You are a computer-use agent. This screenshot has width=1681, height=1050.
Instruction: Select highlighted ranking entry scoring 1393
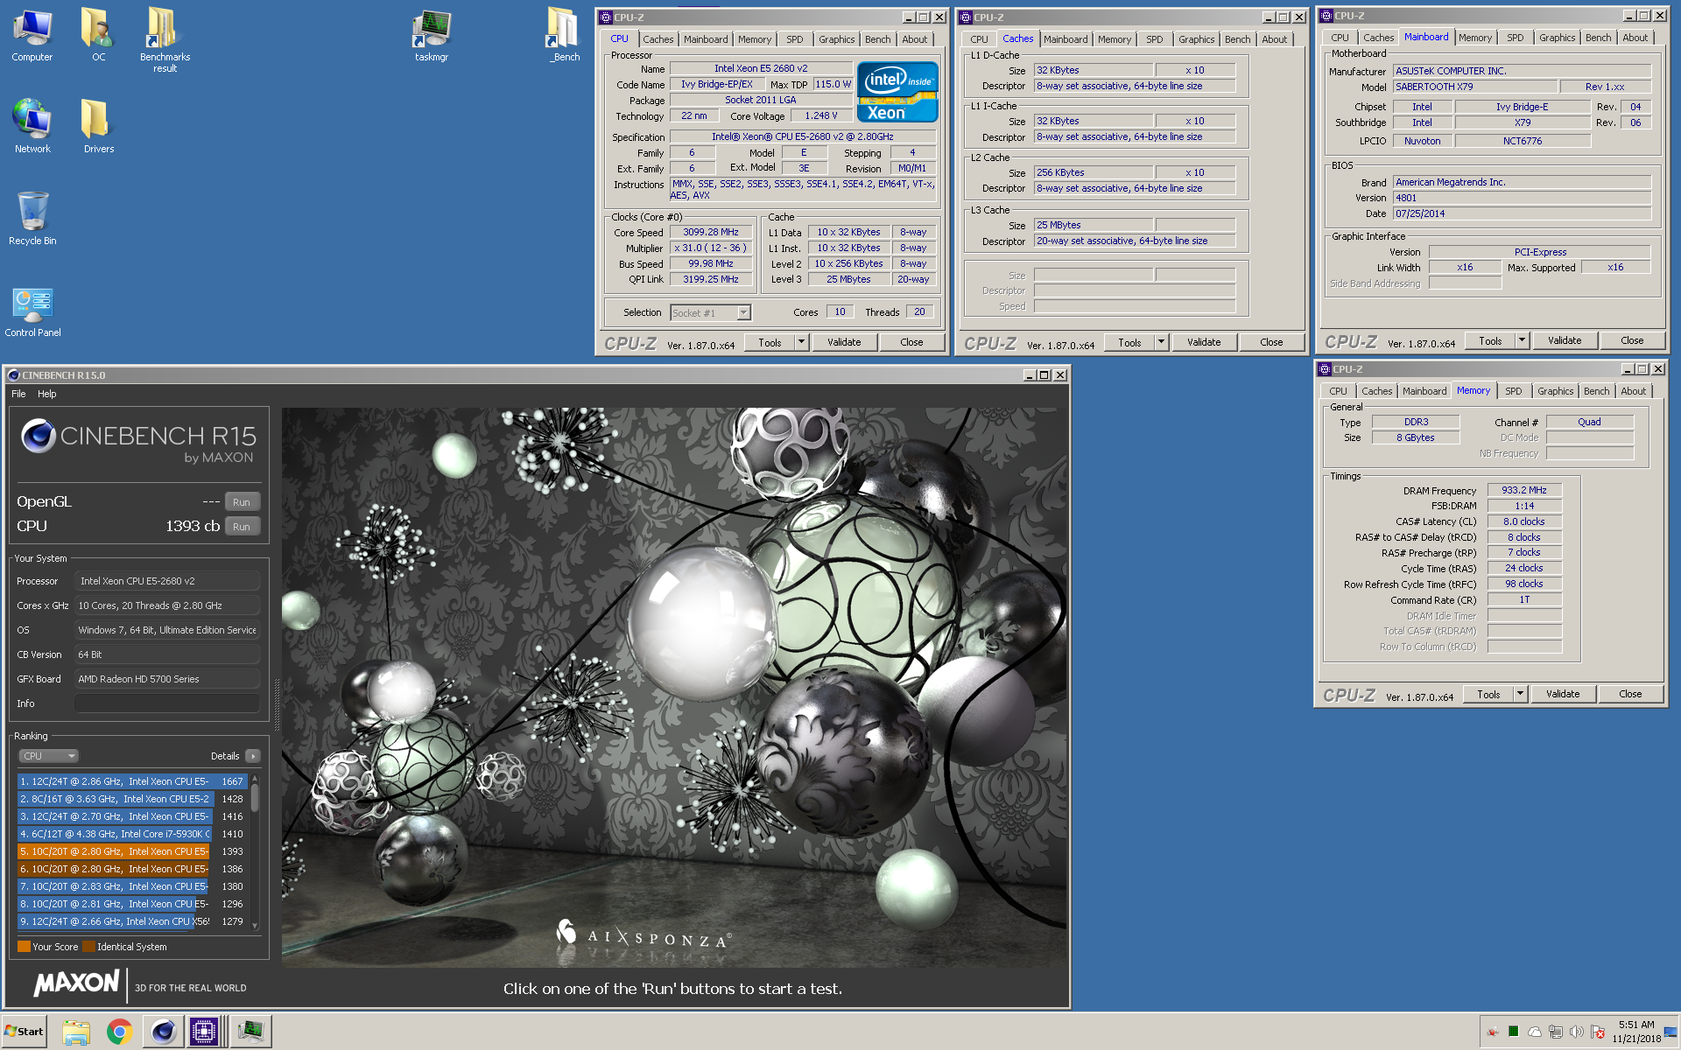[x=132, y=851]
